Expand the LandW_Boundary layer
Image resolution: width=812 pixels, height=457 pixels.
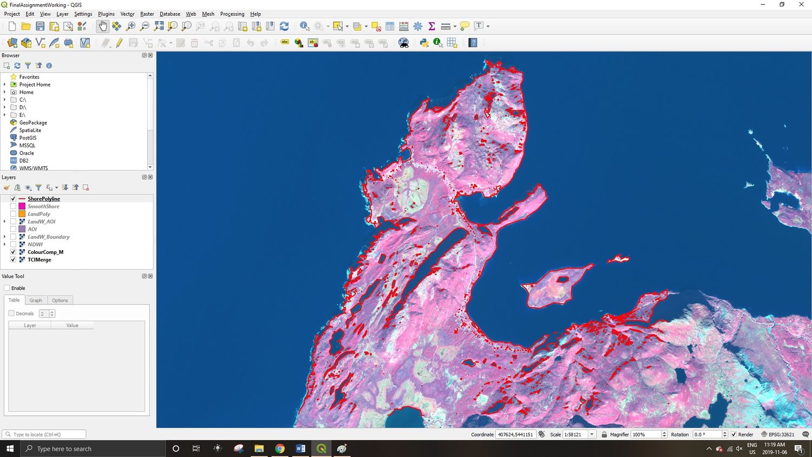(5, 237)
